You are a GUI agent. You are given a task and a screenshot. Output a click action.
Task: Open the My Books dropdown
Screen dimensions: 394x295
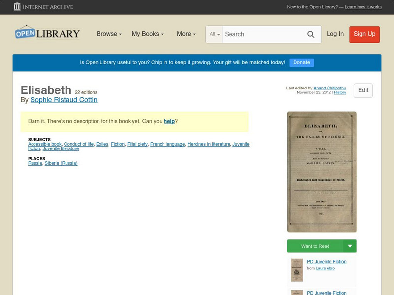tap(148, 34)
